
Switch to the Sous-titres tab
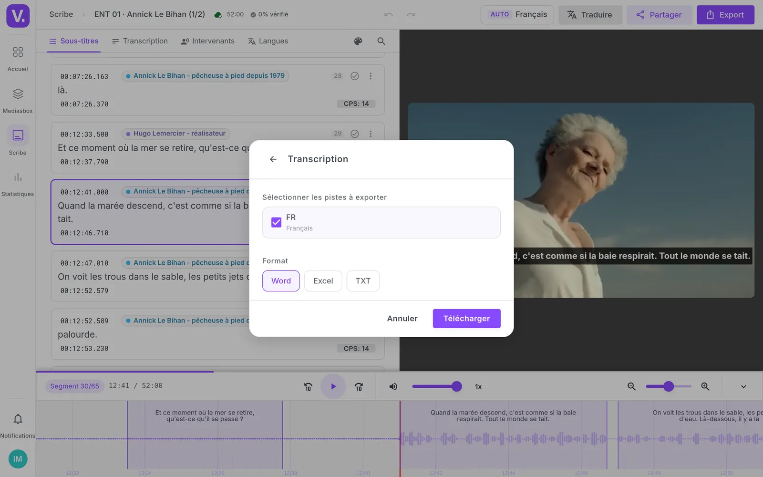pyautogui.click(x=74, y=41)
